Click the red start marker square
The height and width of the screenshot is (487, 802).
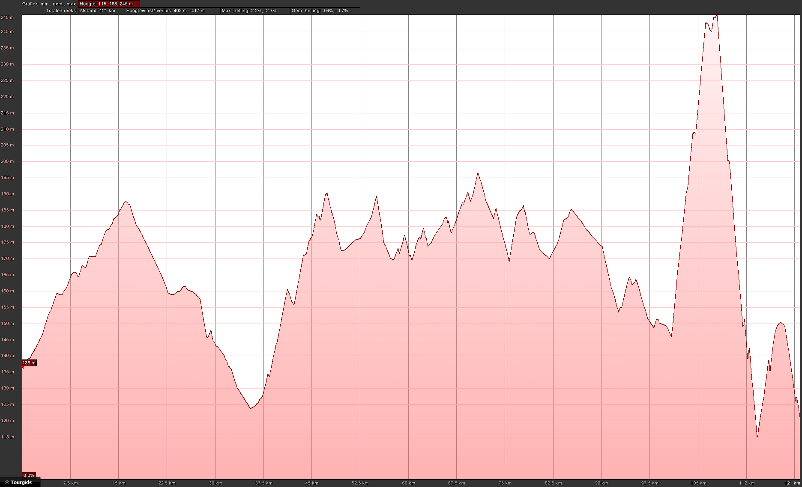pyautogui.click(x=22, y=368)
